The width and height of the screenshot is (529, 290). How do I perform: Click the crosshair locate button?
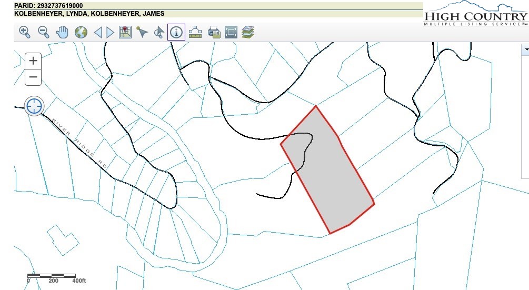(34, 106)
